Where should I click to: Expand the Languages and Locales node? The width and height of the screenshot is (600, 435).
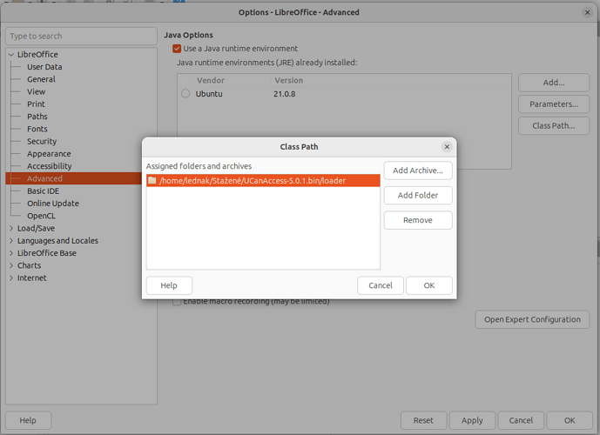pyautogui.click(x=10, y=241)
